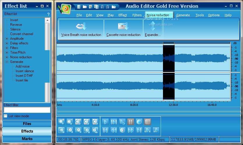Click the Rewind double-arrow button
This screenshot has width=243, height=145.
click(114, 130)
